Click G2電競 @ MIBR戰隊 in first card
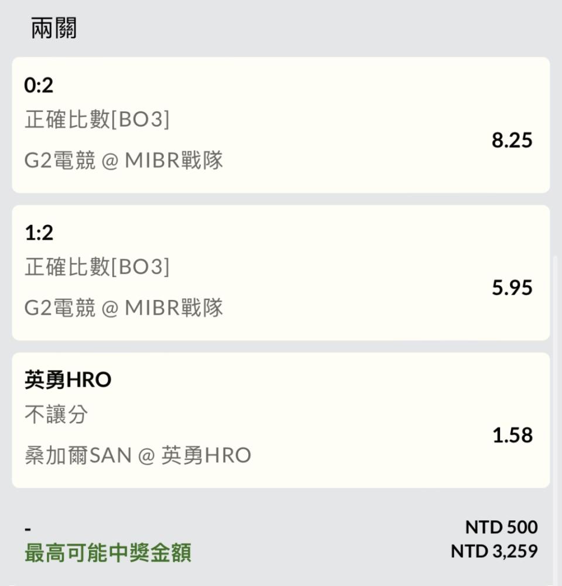Viewport: 562px width, 586px height. click(124, 161)
